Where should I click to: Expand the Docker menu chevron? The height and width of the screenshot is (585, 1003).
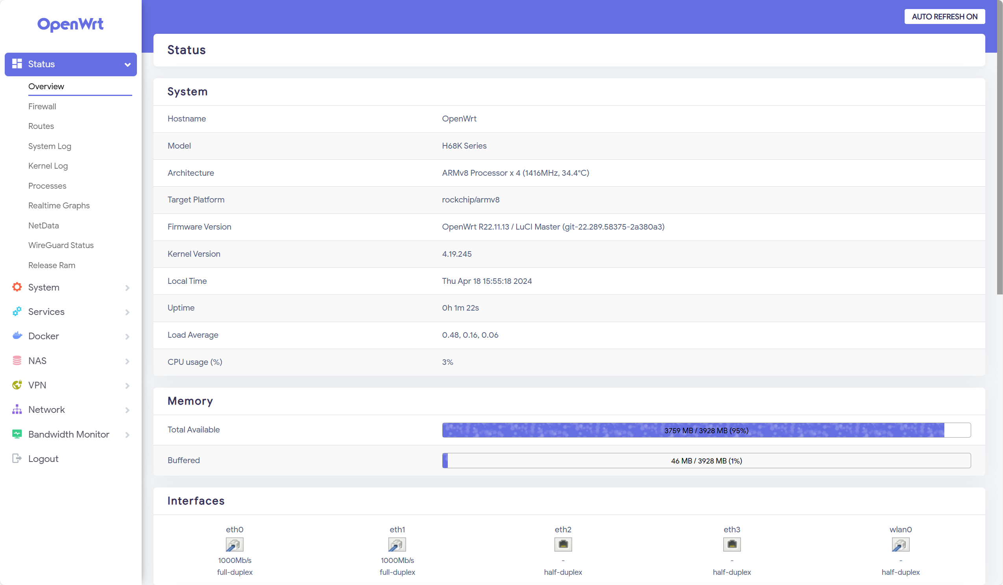coord(127,337)
